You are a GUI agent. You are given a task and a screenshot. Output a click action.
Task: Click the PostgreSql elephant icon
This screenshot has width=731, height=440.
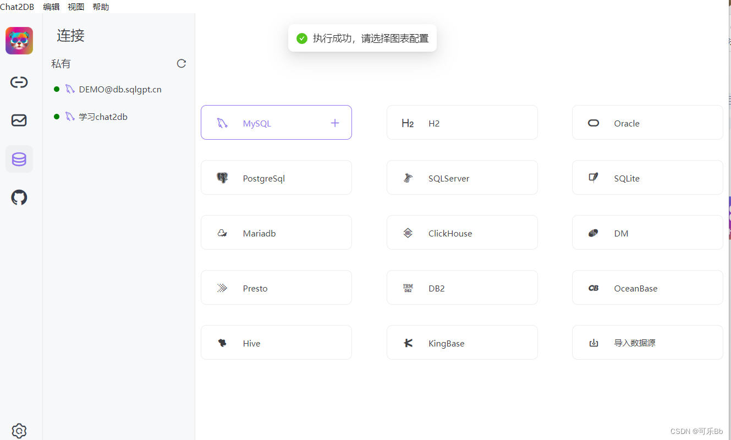pyautogui.click(x=222, y=178)
